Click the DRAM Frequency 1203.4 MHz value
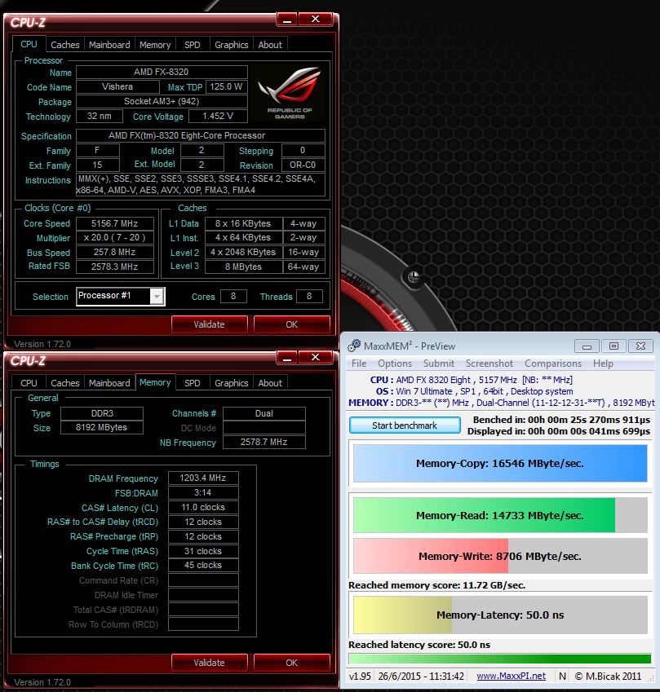Screen dimensions: 660x692 pyautogui.click(x=203, y=478)
